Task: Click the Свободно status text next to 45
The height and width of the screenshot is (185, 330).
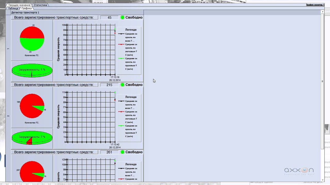Action: (134, 17)
